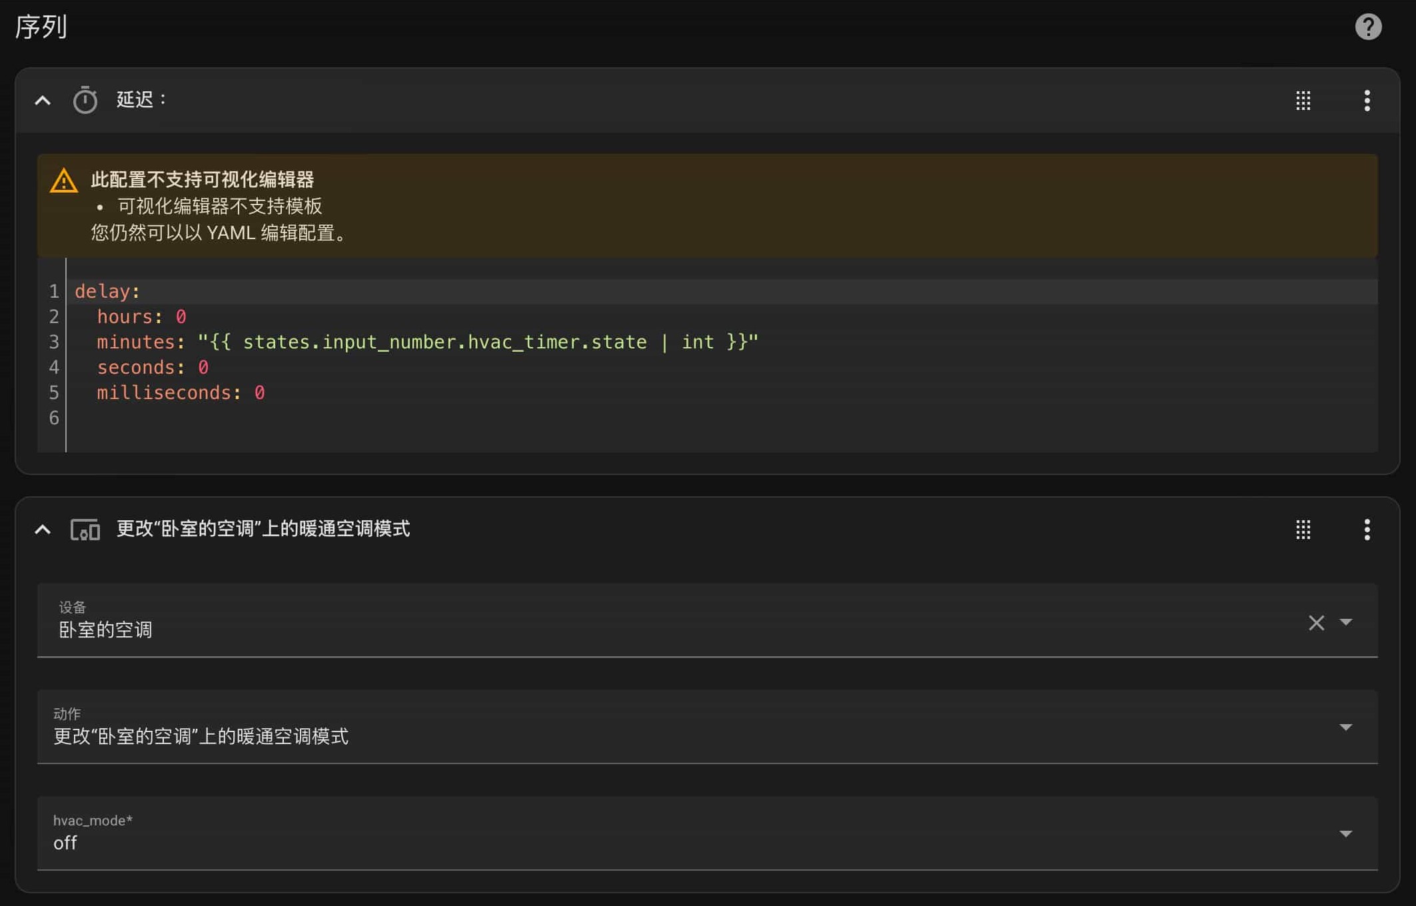The height and width of the screenshot is (906, 1416).
Task: Click the milliseconds line in YAML
Action: click(180, 393)
